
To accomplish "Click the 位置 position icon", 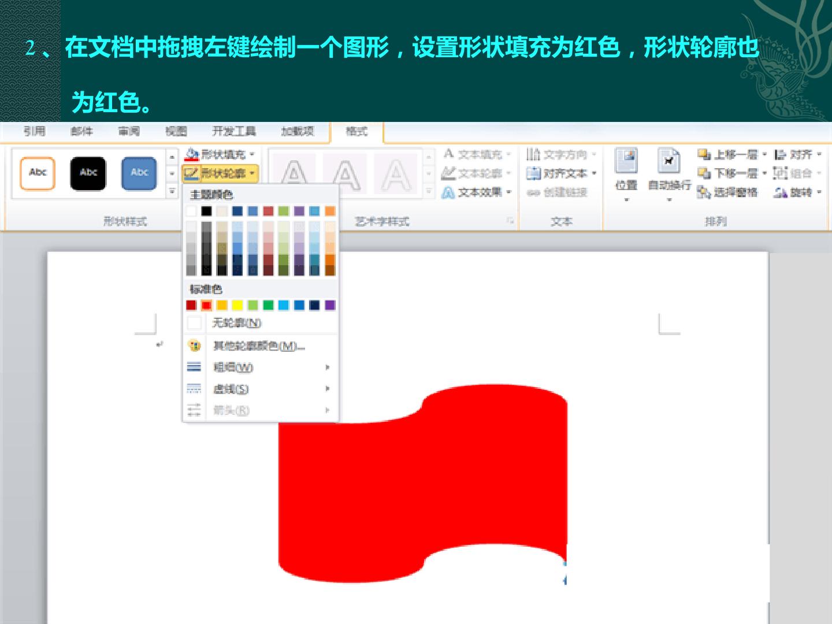I will pyautogui.click(x=626, y=161).
